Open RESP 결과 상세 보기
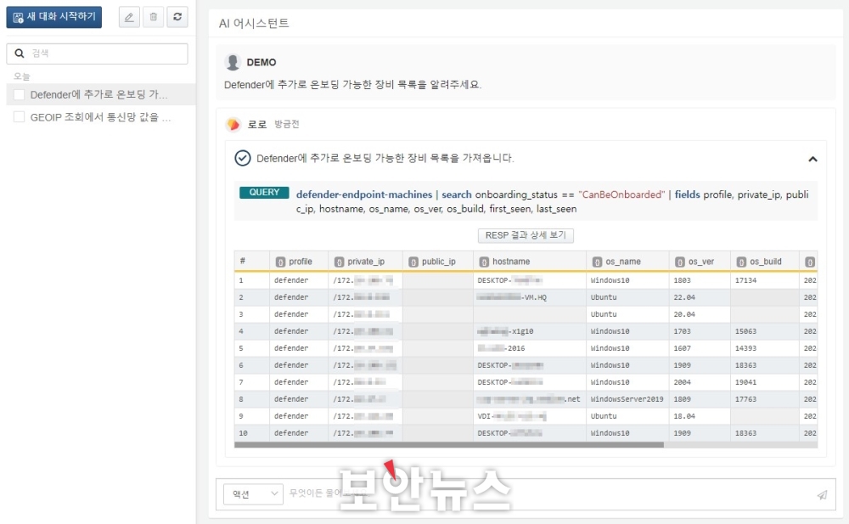This screenshot has height=524, width=849. [526, 235]
